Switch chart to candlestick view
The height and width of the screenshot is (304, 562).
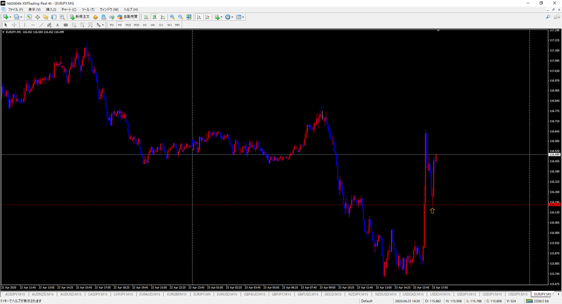155,17
